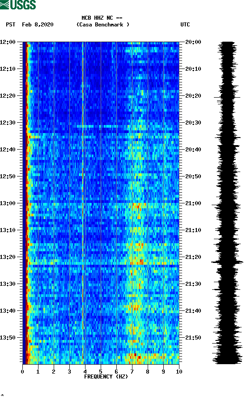Click the '20:50' UTC time label

tap(193, 176)
